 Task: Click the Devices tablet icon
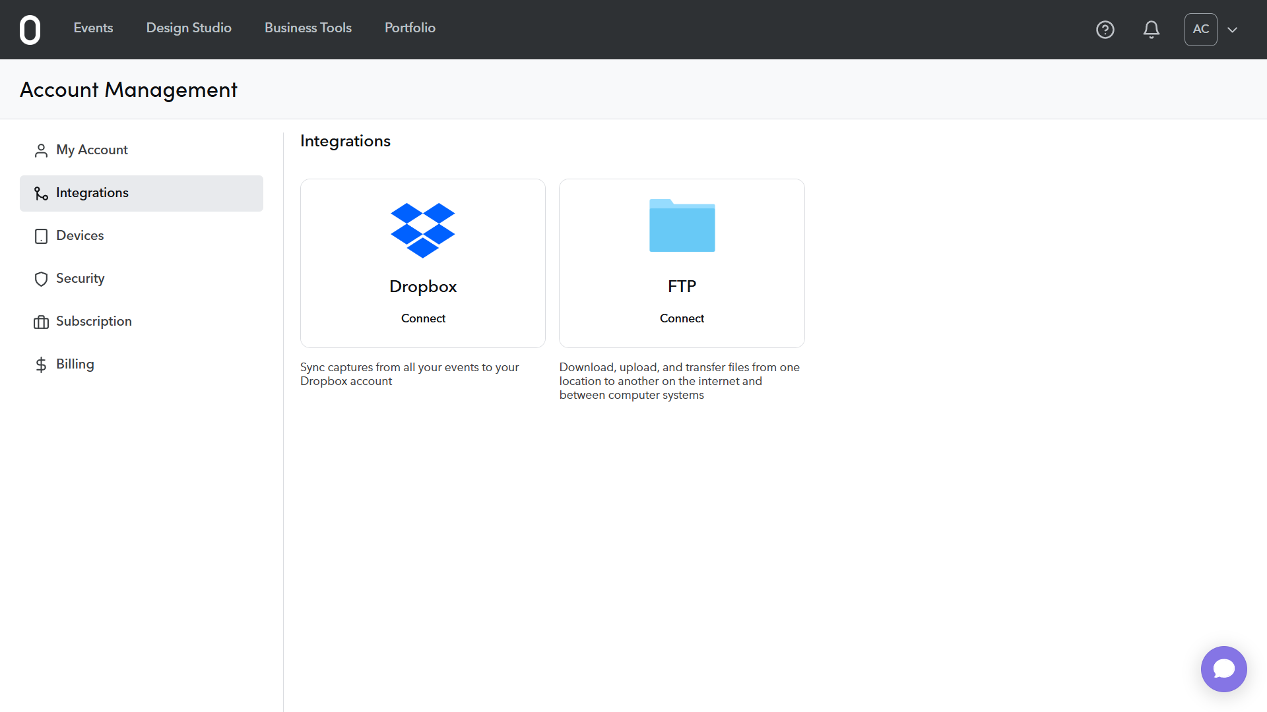coord(41,236)
